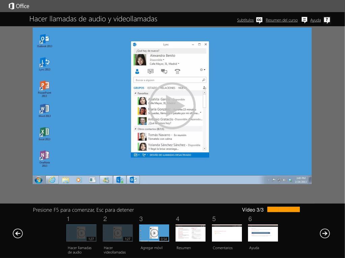Open Internet Explorer from the taskbar
The height and width of the screenshot is (258, 345).
pos(52,180)
